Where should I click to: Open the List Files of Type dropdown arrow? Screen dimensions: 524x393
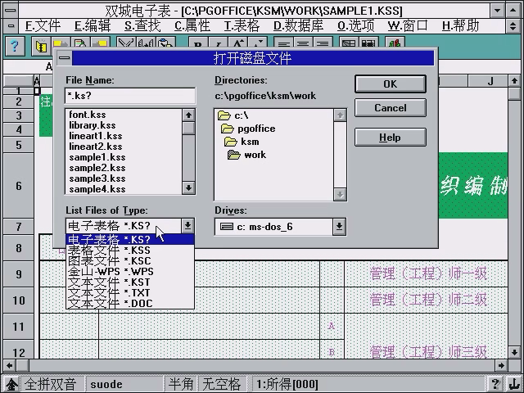187,226
